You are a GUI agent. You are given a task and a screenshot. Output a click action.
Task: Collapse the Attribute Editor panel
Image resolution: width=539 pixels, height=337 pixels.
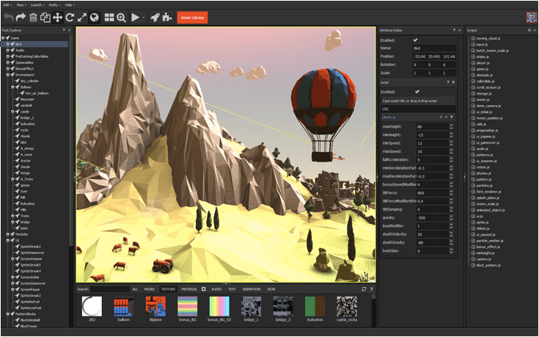tap(460, 30)
